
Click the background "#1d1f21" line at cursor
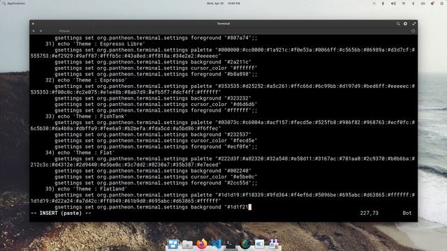pyautogui.click(x=153, y=207)
